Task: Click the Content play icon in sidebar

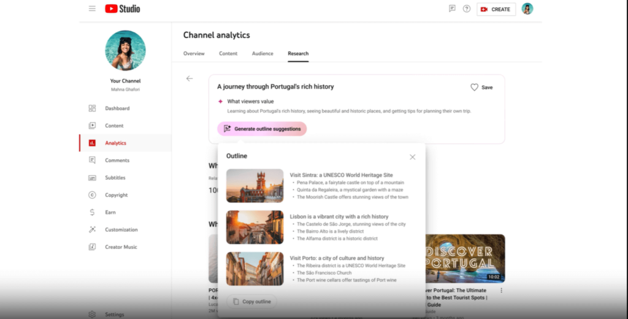Action: (92, 126)
